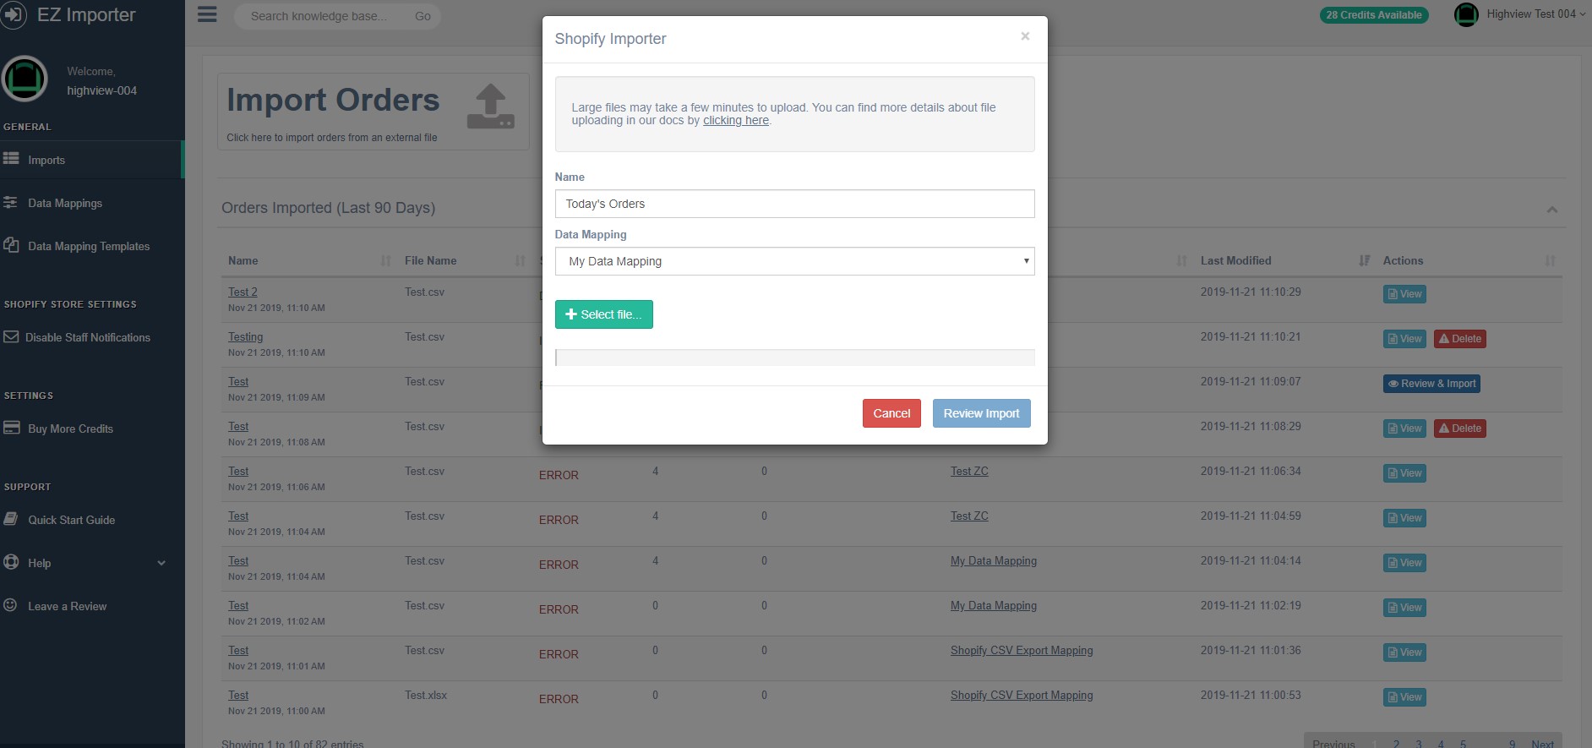The image size is (1592, 748).
Task: Click the Review Import button
Action: 981,413
